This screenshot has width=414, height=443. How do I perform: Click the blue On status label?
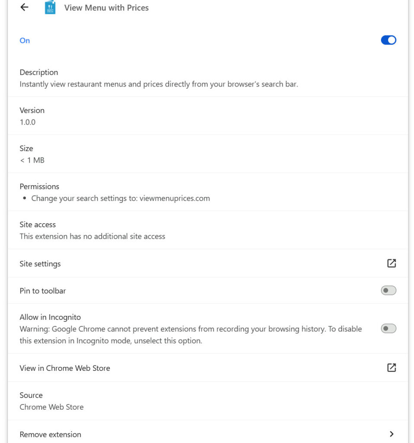point(25,40)
